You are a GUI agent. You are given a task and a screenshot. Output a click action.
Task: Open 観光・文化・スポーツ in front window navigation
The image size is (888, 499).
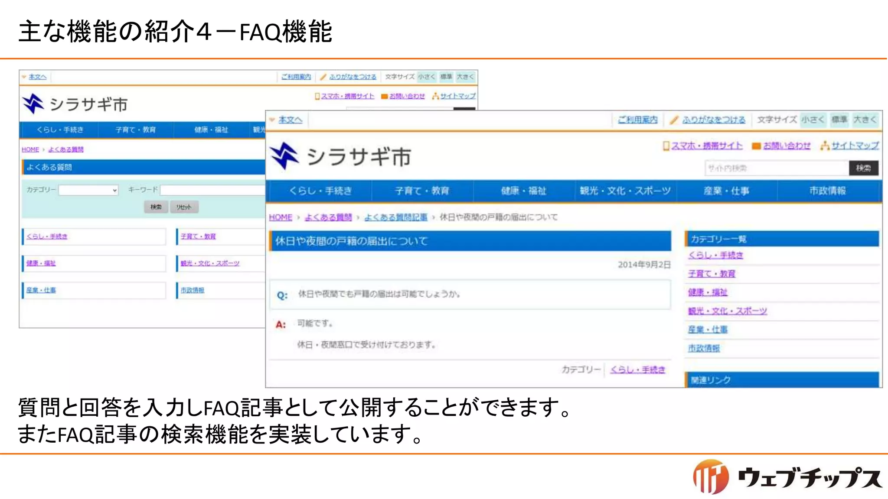click(625, 191)
